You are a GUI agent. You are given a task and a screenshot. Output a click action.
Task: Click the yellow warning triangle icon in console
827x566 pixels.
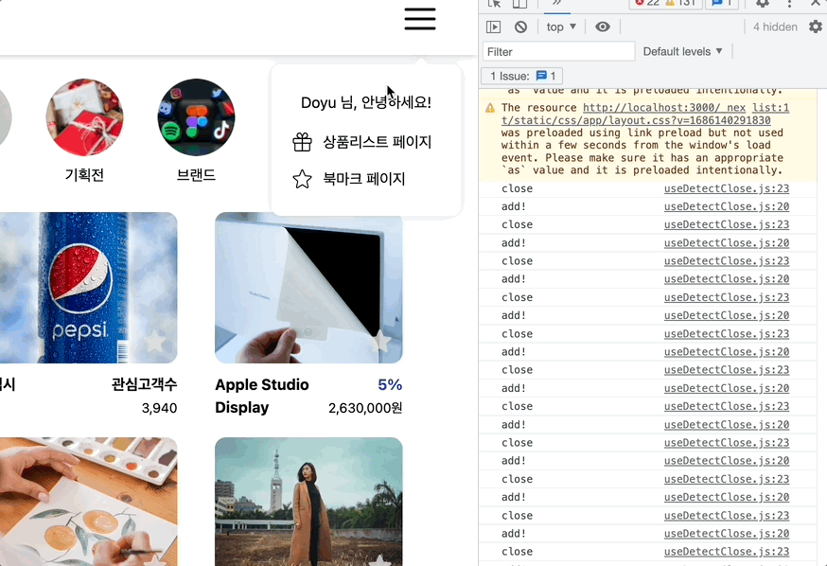click(490, 108)
